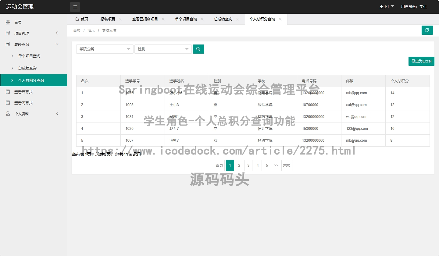This screenshot has height=256, width=439.
Task: Click the 首页 breadcrumb link
Action: (77, 30)
